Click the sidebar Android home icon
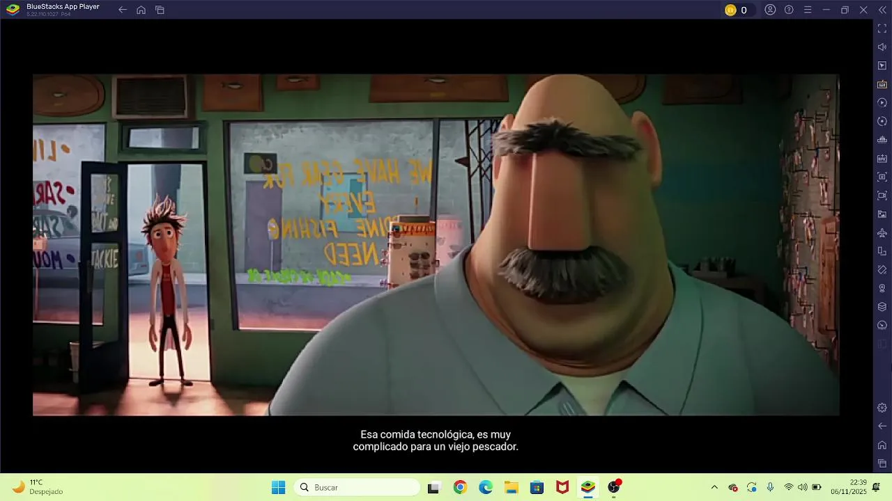Image resolution: width=892 pixels, height=501 pixels. (x=882, y=445)
